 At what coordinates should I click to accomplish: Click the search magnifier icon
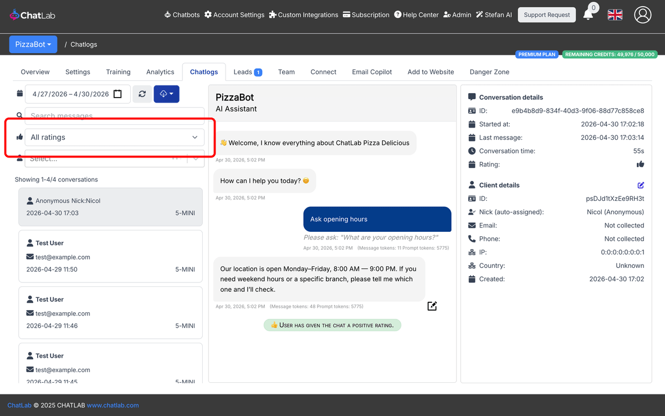click(x=19, y=115)
